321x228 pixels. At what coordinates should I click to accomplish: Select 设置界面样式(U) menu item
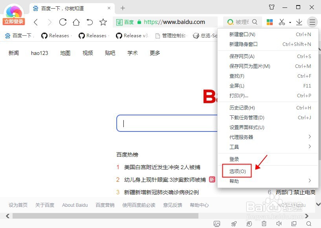pyautogui.click(x=268, y=128)
